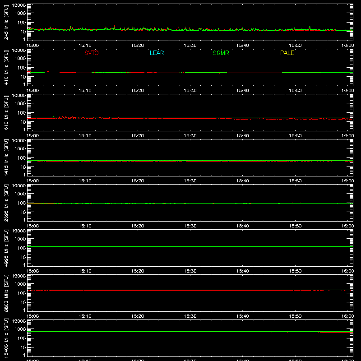The image size is (361, 361).
Task: Select the 610 MHz [SFU] axis title
Action: 6,112
